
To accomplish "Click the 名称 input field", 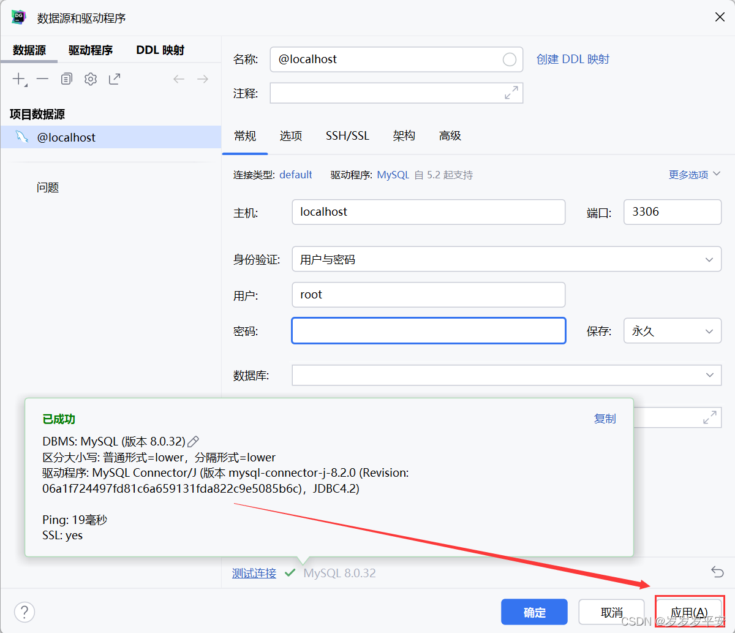I will [396, 59].
